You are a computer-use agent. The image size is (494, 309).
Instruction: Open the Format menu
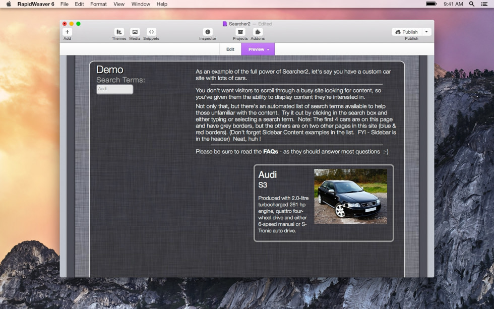[98, 4]
